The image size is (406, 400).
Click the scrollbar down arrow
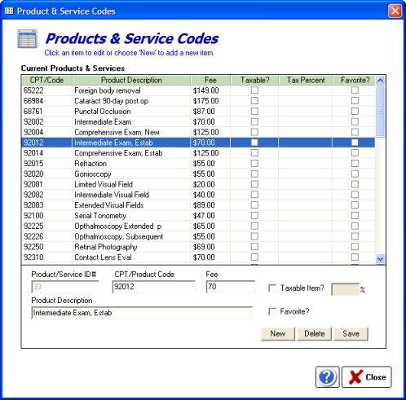pyautogui.click(x=380, y=259)
